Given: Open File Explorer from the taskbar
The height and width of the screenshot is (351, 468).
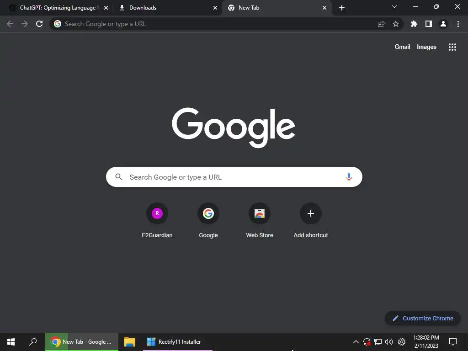Looking at the screenshot, I should point(130,342).
